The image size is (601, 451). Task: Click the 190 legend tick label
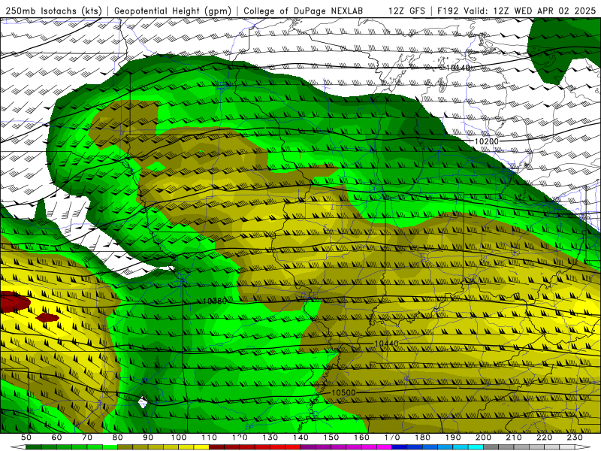453,437
